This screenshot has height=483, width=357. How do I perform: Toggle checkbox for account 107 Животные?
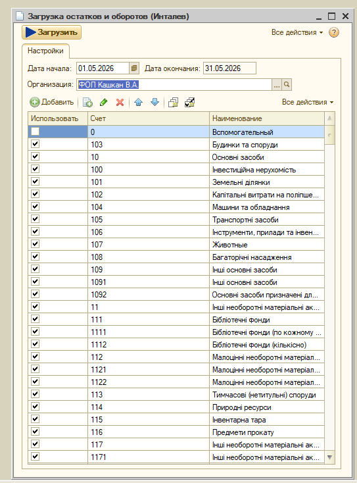[x=35, y=244]
